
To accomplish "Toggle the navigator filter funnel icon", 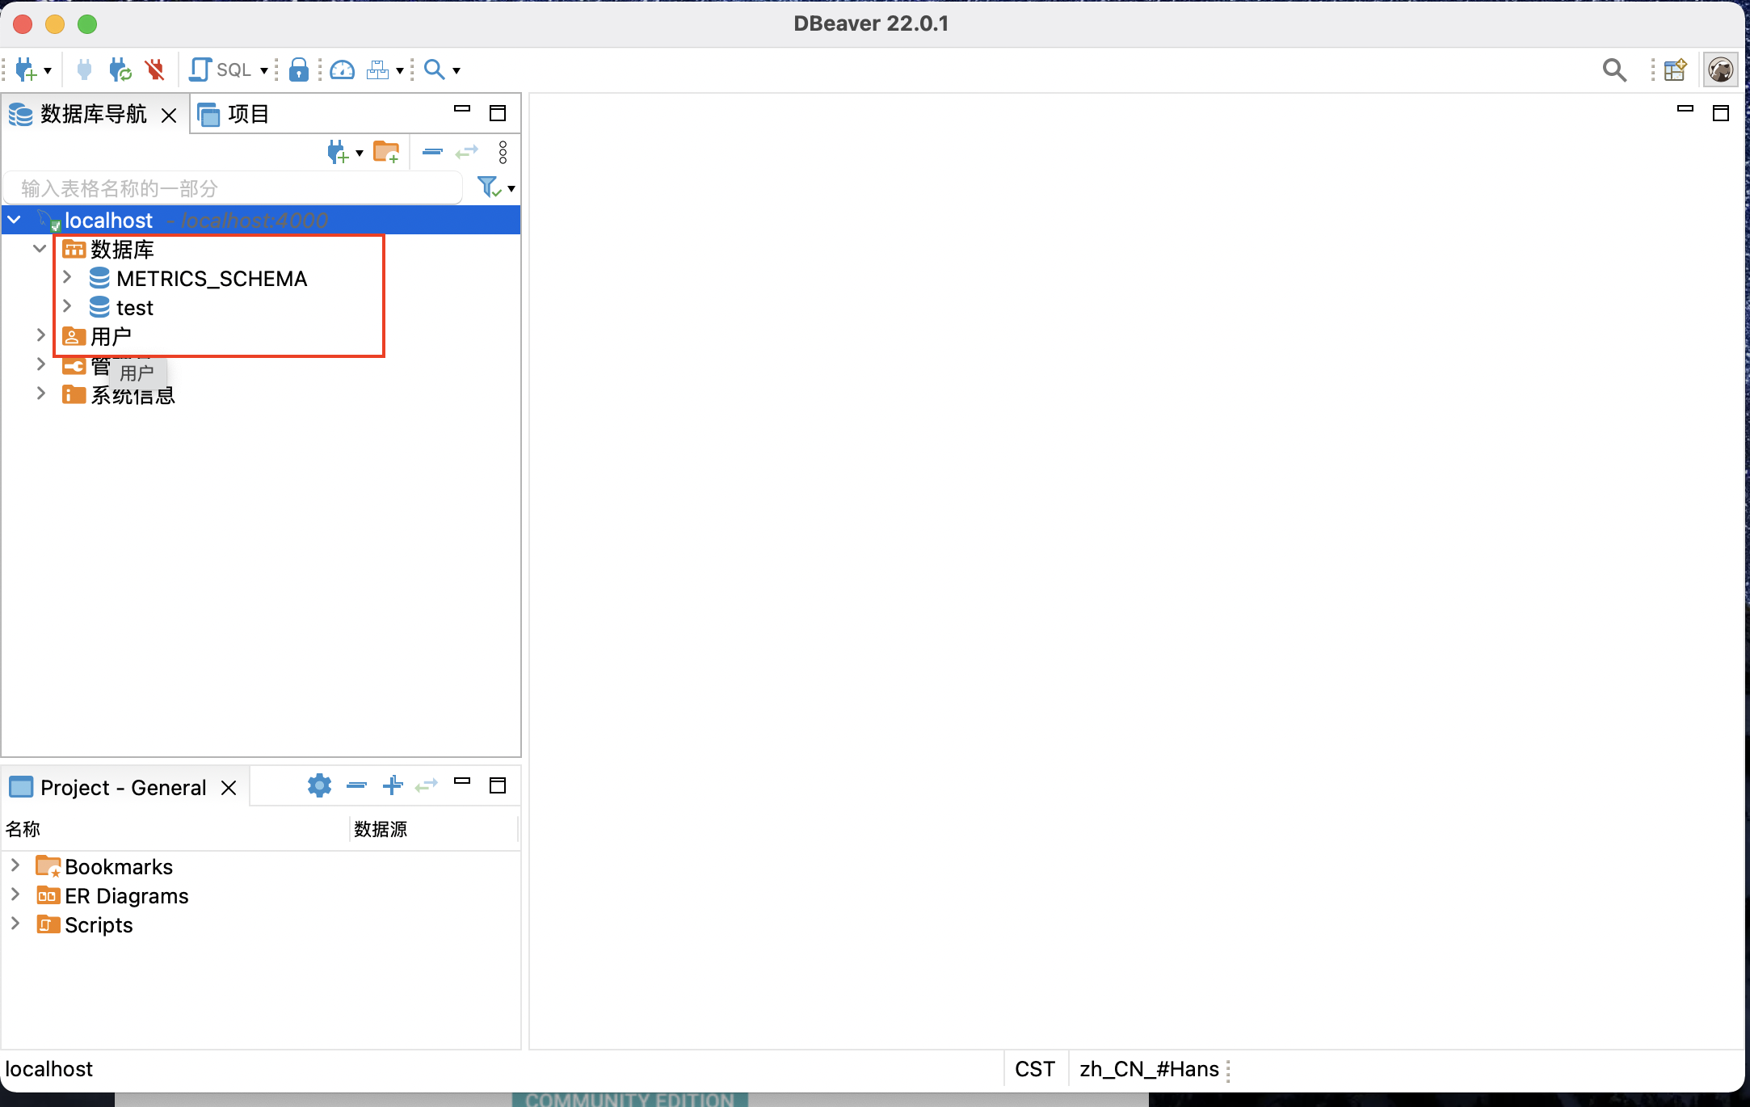I will (489, 187).
